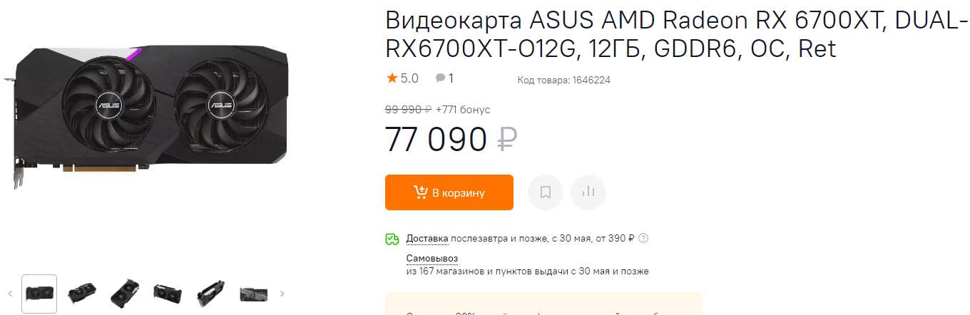The width and height of the screenshot is (970, 315).
Task: Select the fourth thumbnail of the card
Action: coord(168,293)
